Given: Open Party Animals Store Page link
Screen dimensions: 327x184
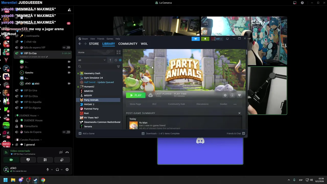Looking at the screenshot, I should click(x=135, y=104).
